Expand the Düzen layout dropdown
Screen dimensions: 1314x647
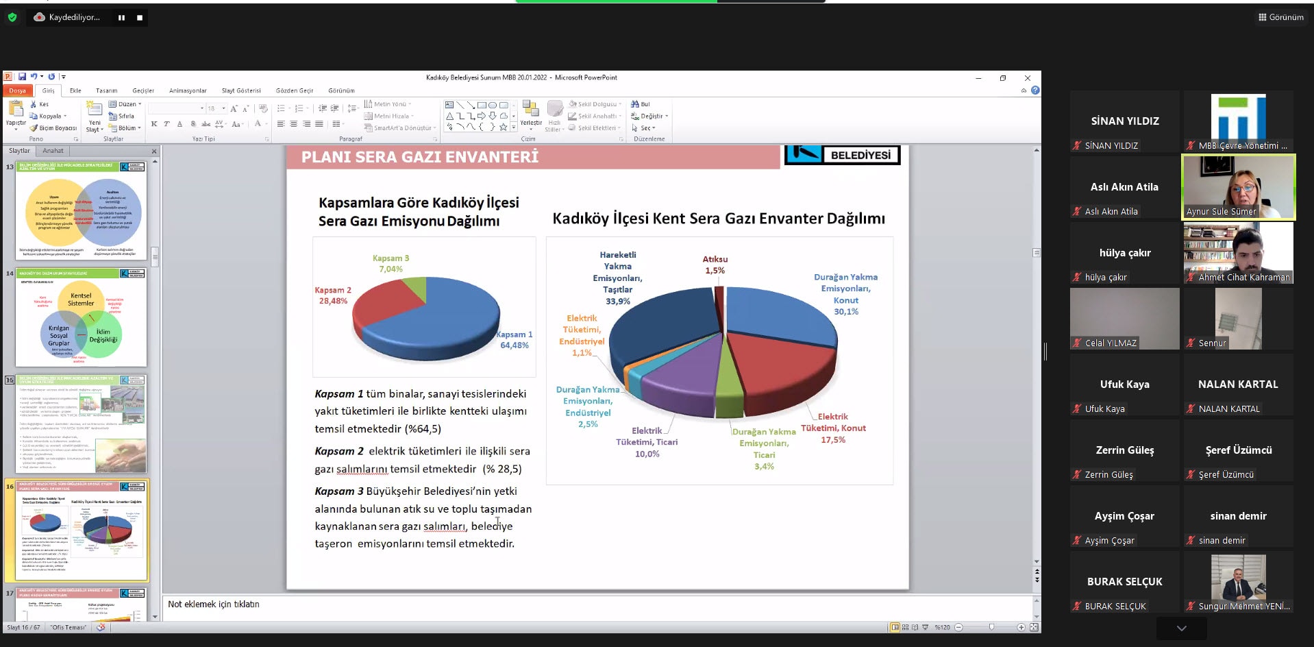coord(125,104)
